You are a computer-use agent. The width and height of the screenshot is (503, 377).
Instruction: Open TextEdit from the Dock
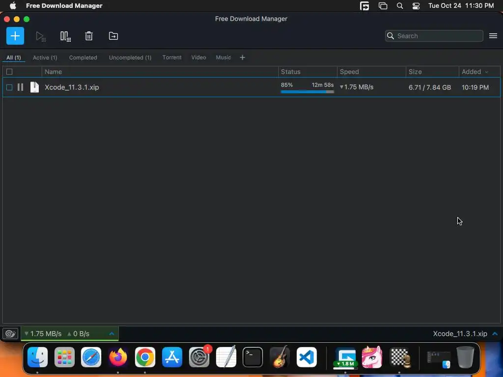(x=226, y=357)
